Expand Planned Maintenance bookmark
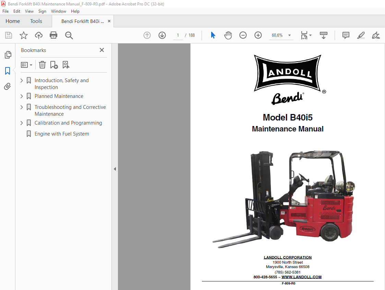The height and width of the screenshot is (290, 385). [x=22, y=96]
